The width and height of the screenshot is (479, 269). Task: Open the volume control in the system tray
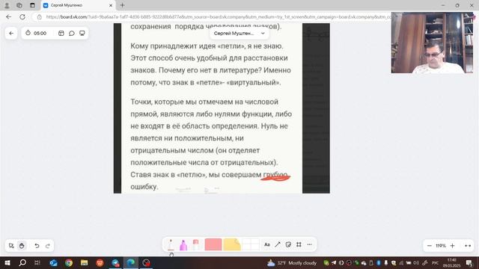click(x=416, y=262)
